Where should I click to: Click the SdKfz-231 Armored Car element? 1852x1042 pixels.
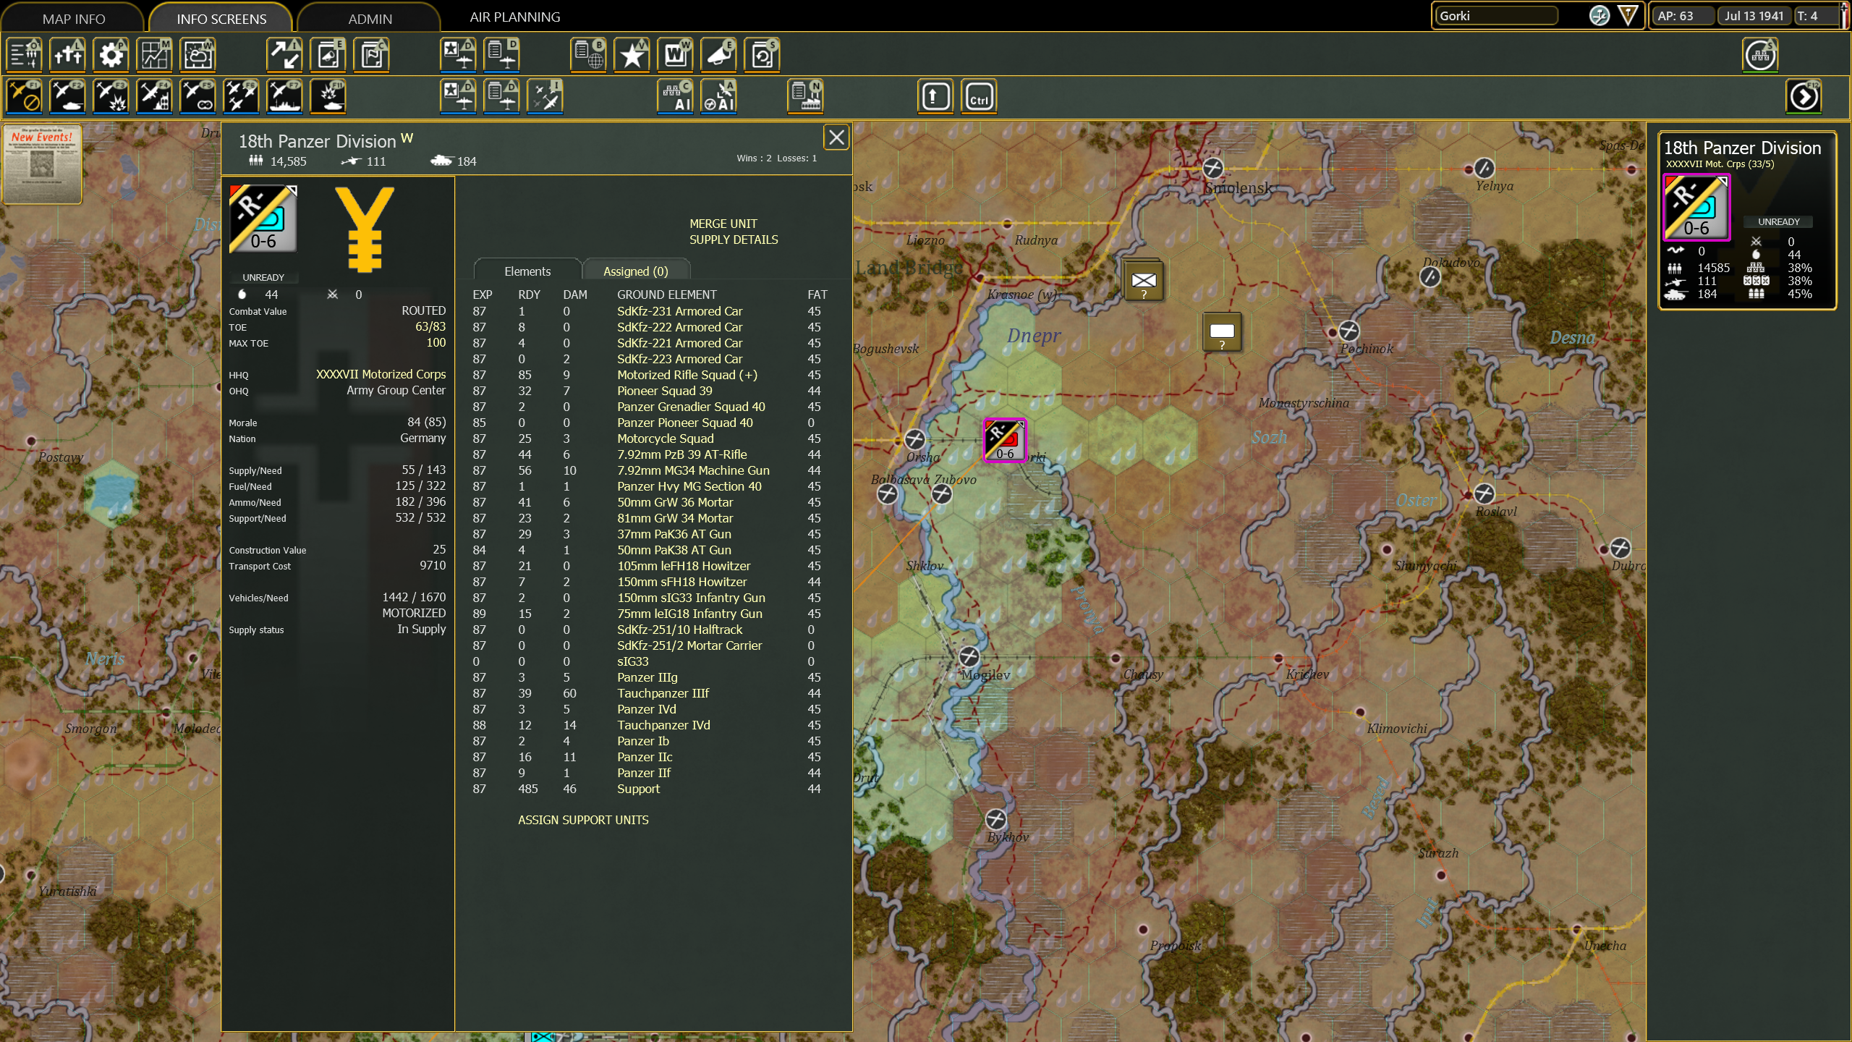(x=679, y=311)
